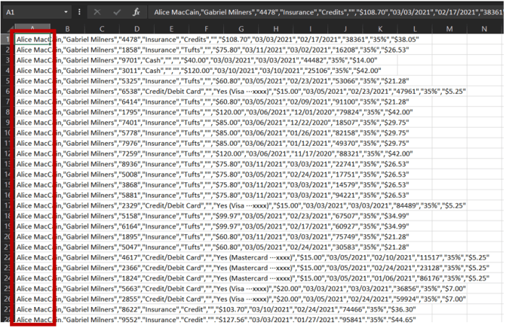506x328 pixels.
Task: Select column B header
Action: (x=67, y=29)
